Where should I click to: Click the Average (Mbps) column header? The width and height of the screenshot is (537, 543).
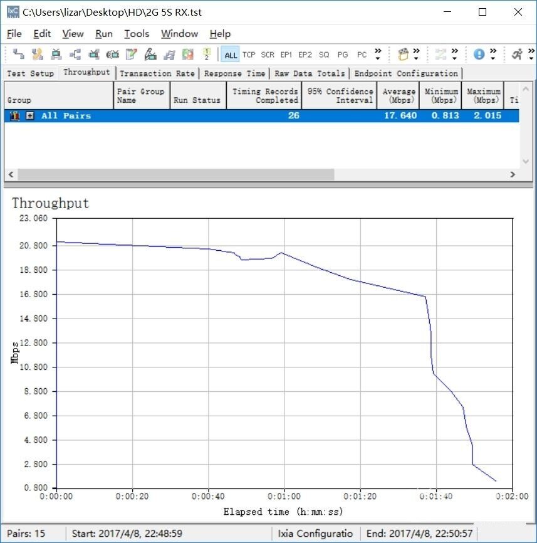[399, 96]
